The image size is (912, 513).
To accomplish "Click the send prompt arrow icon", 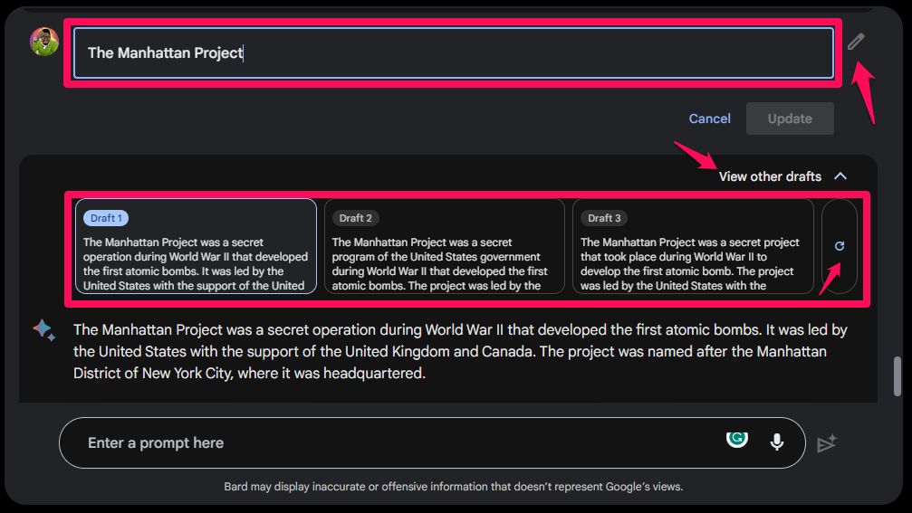I will click(x=827, y=443).
